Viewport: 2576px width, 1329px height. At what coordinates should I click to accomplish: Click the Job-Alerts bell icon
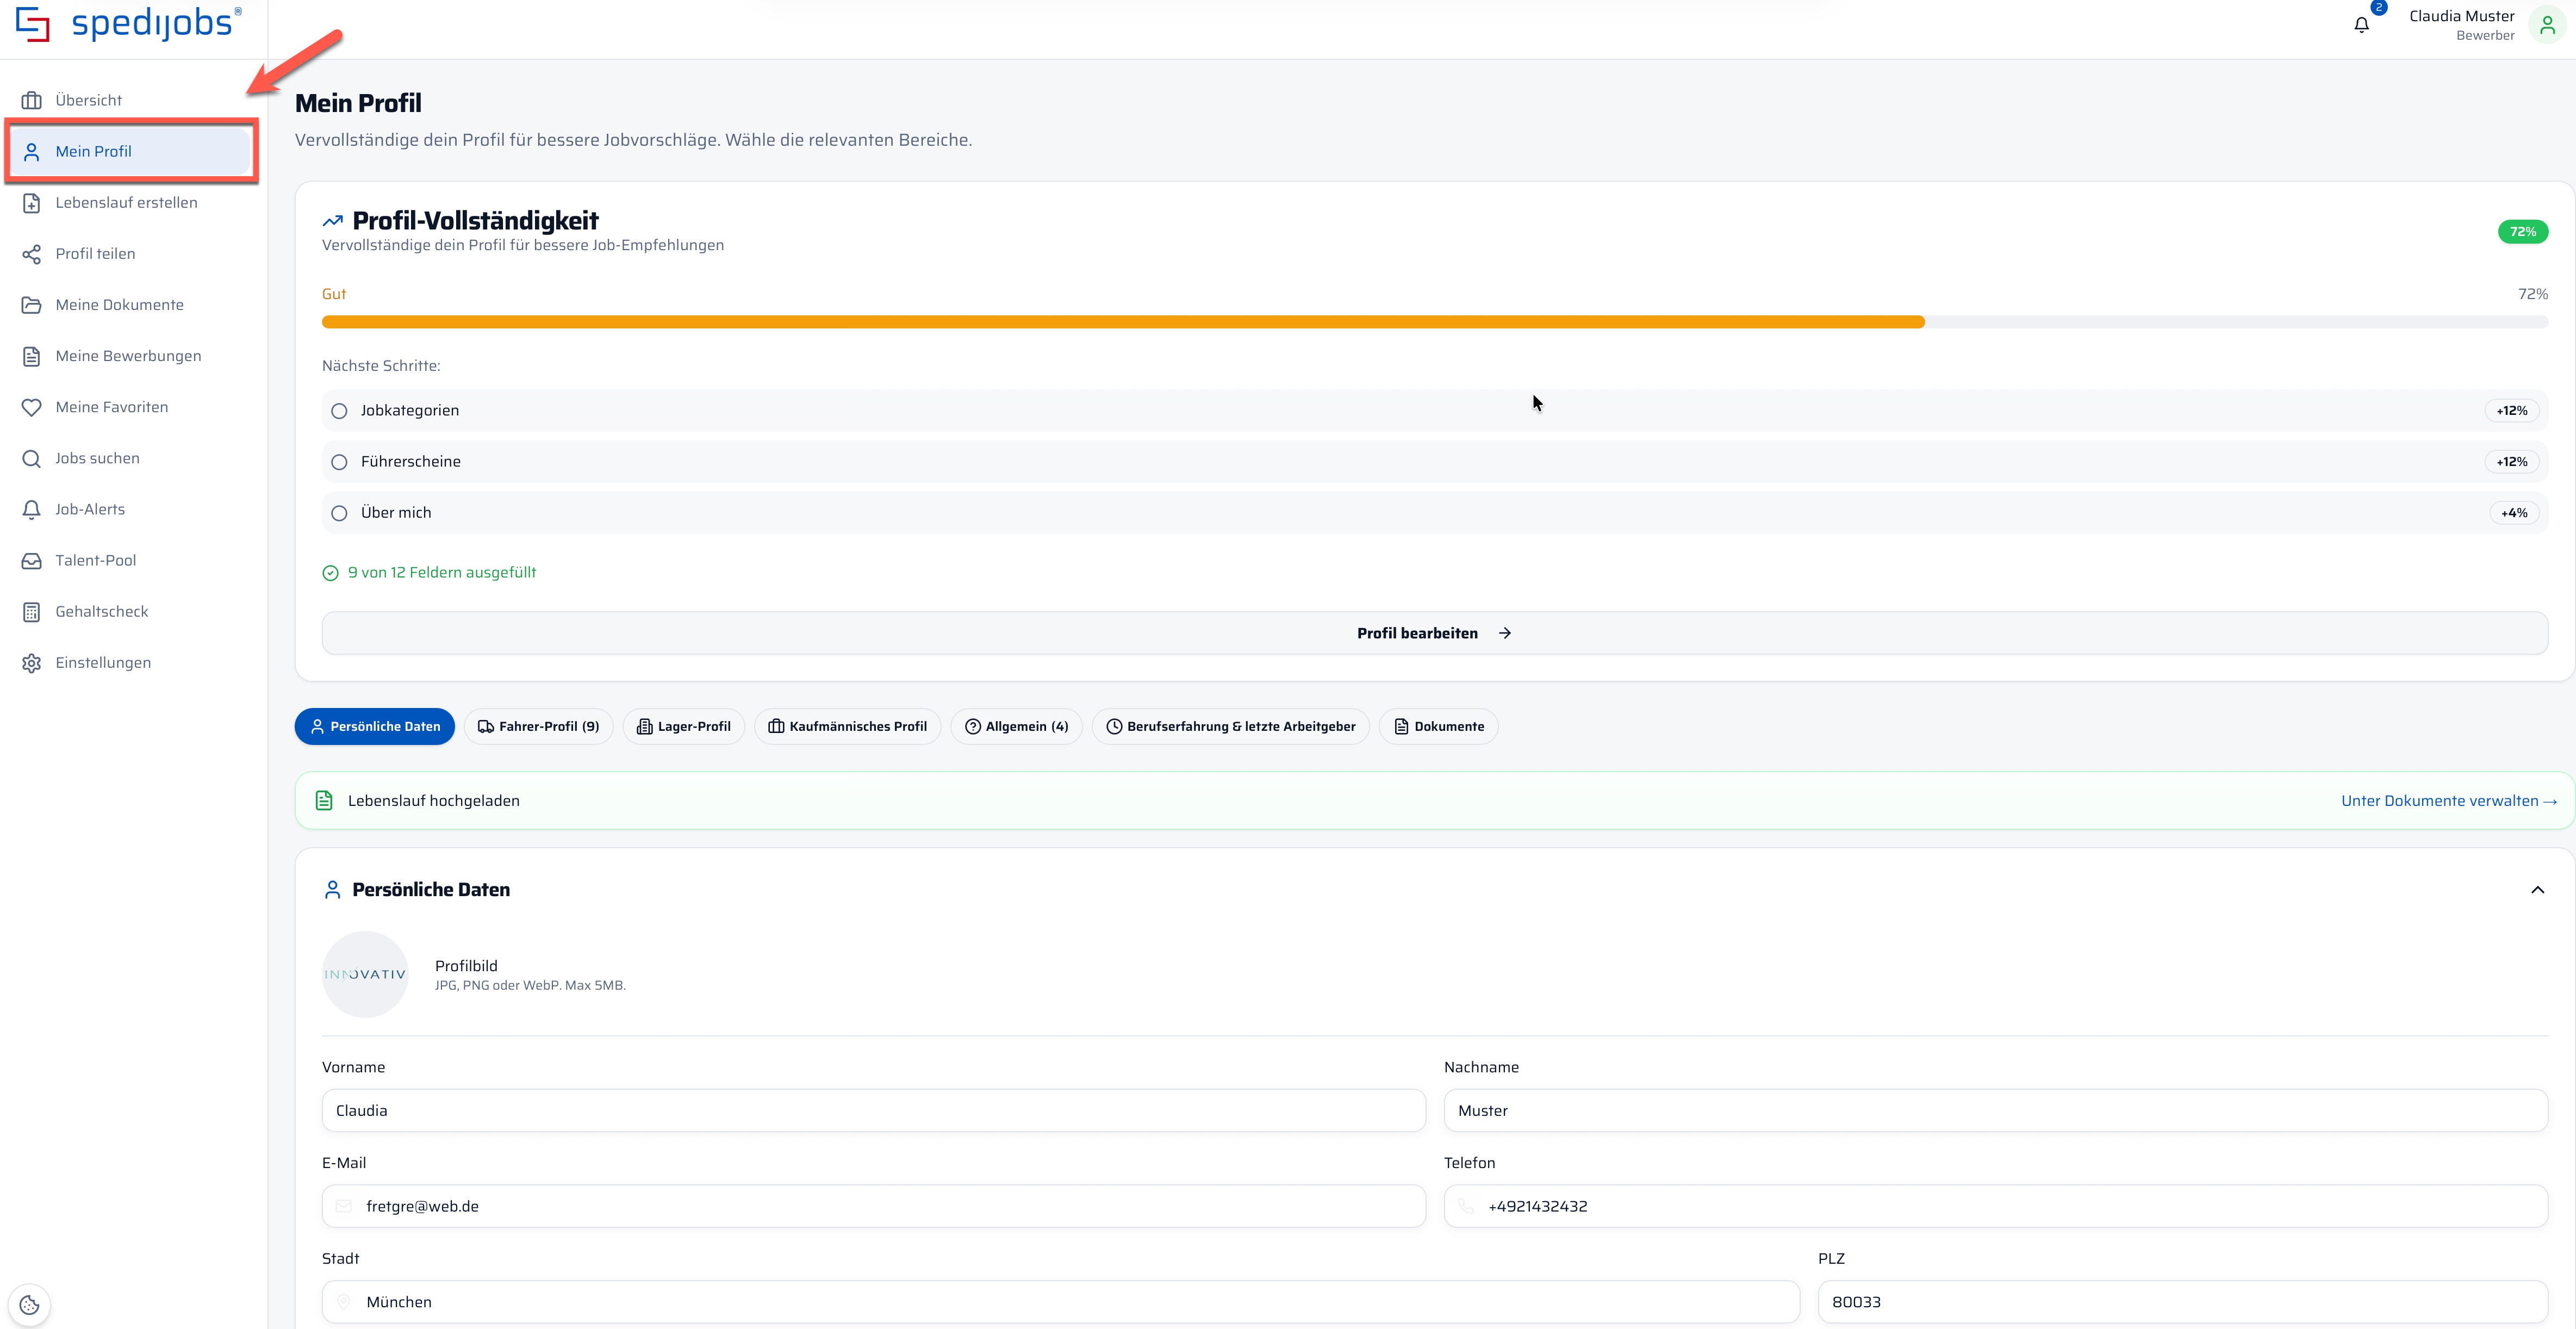(x=32, y=509)
